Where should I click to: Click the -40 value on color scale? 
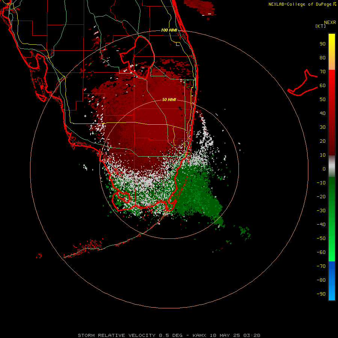(x=321, y=225)
